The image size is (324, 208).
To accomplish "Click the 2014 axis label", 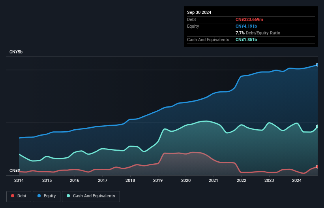I will point(19,180).
